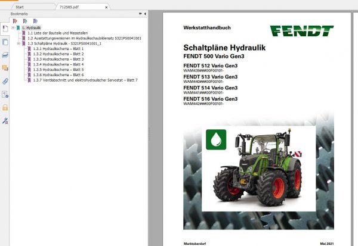Screen dimensions: 358x246
Task: Open bookmark 1.3.7 Ventilabschnitt und elektrohydraulischer Servostat
Action: pos(85,80)
